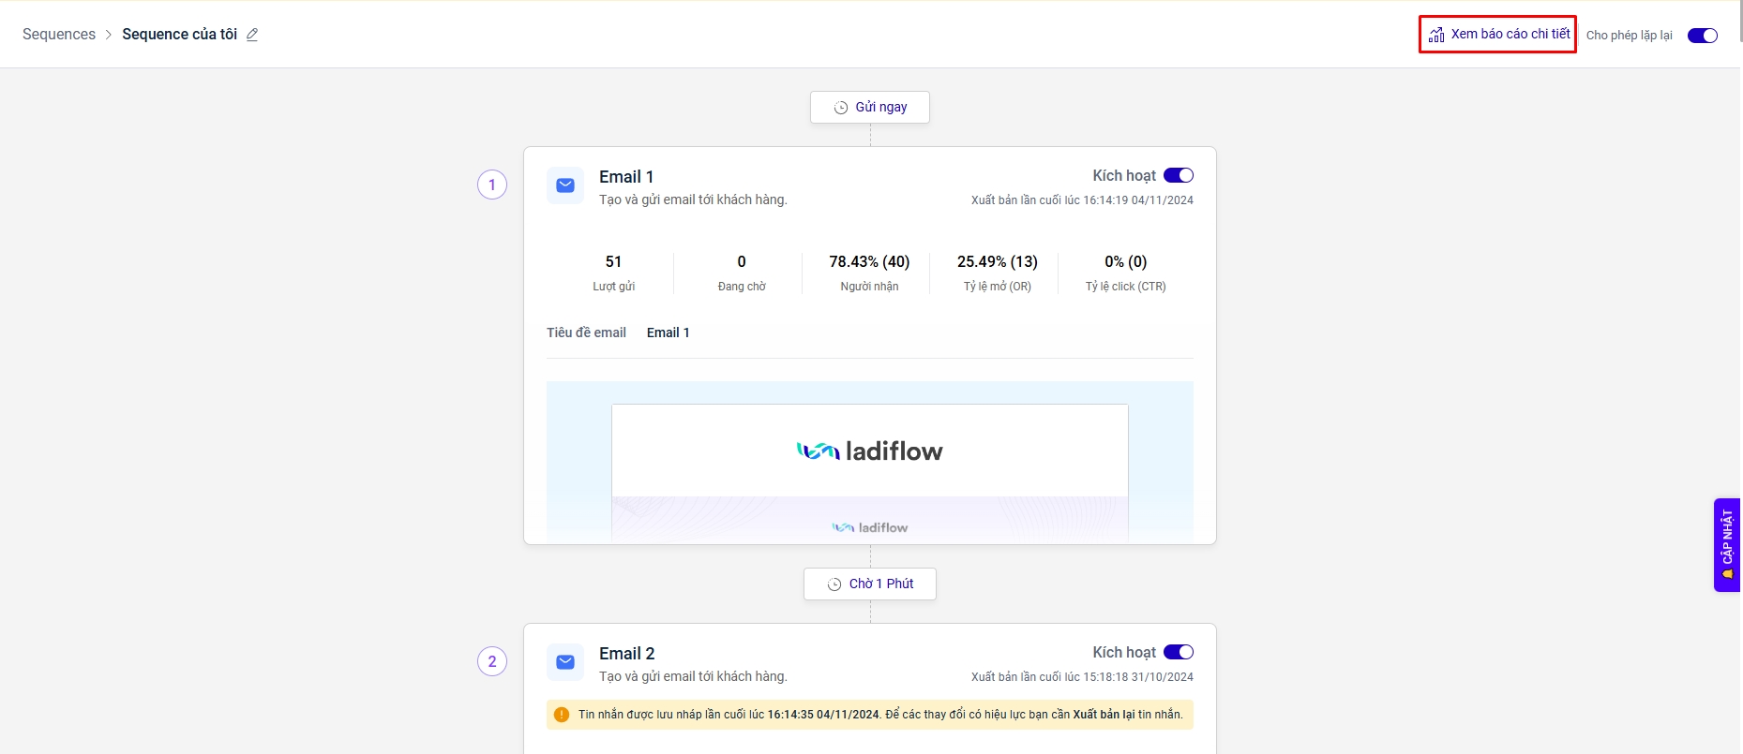Click the Email 1 card title
This screenshot has height=754, width=1743.
(626, 177)
